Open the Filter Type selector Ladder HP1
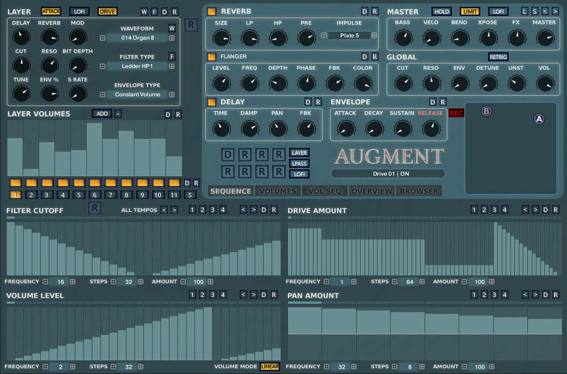The width and height of the screenshot is (567, 374). tap(138, 66)
